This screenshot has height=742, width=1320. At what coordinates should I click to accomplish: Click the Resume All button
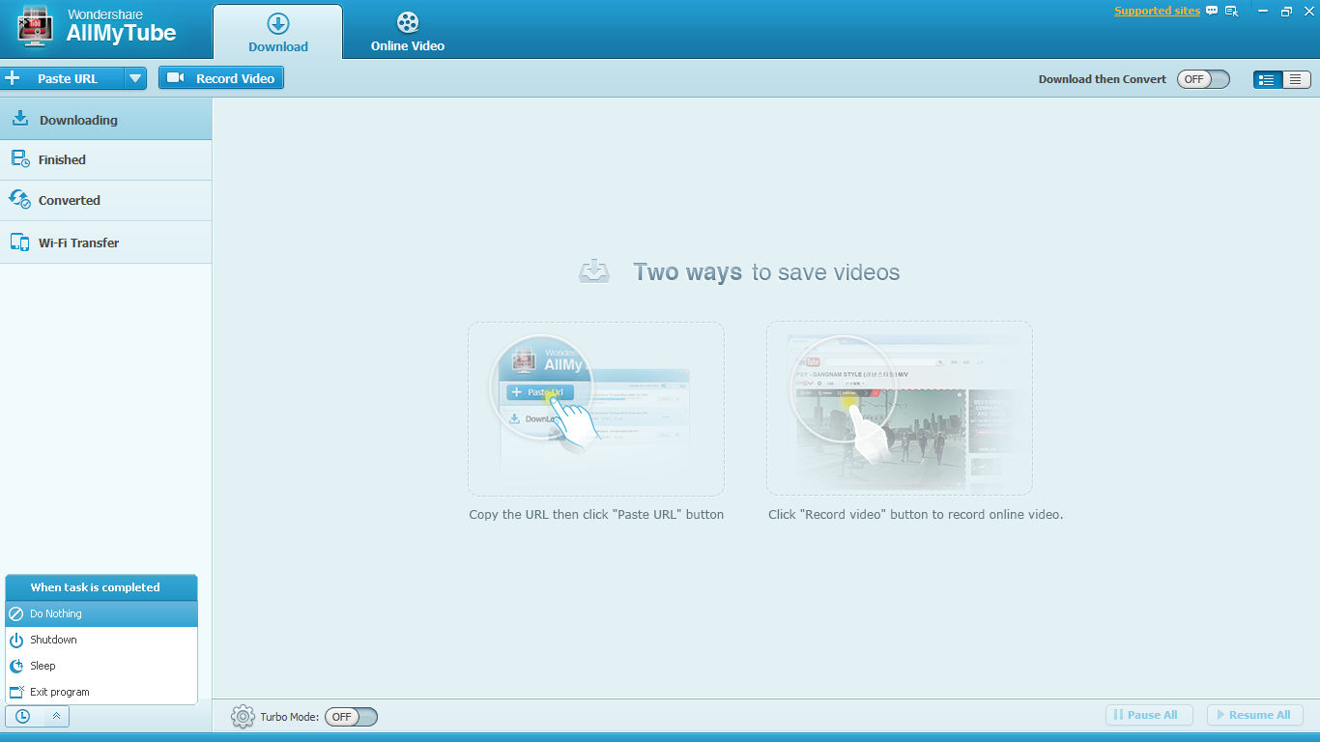pyautogui.click(x=1253, y=715)
